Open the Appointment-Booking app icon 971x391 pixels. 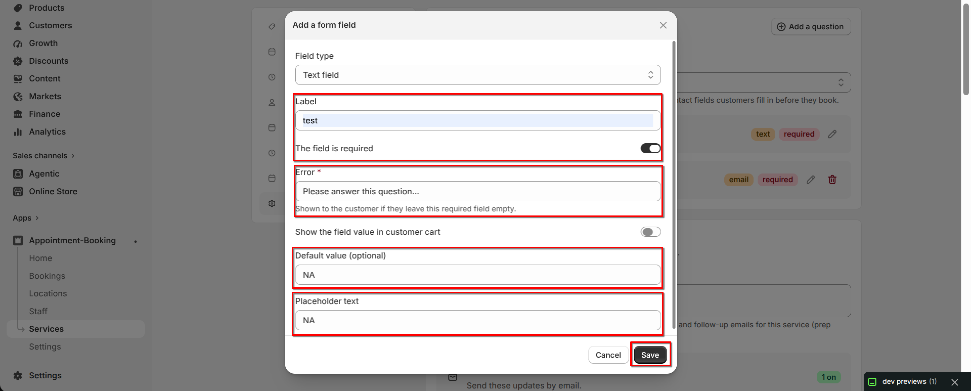(x=18, y=240)
